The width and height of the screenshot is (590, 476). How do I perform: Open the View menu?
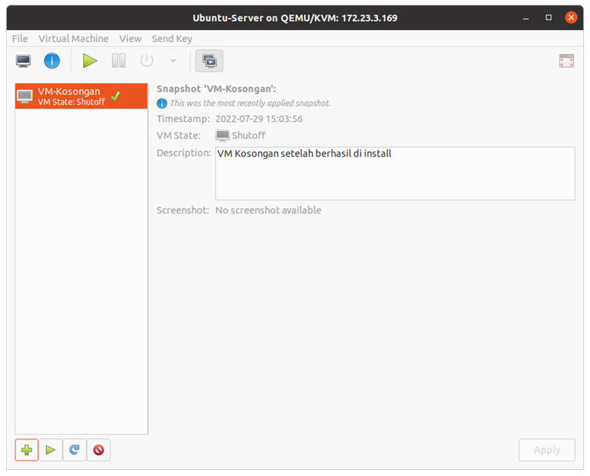pos(130,39)
